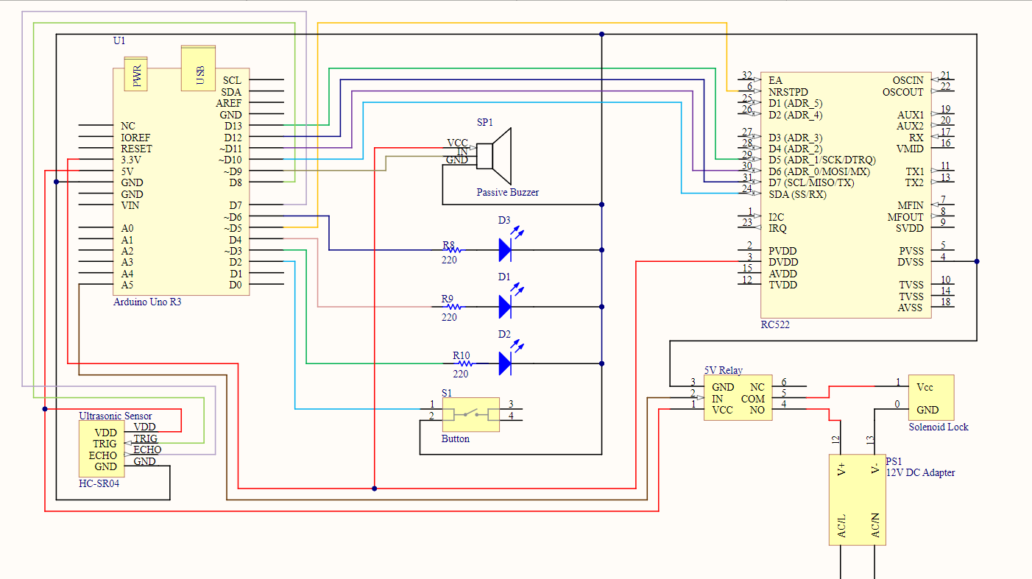The height and width of the screenshot is (579, 1032).
Task: Click the "~D10" pin on the Arduino
Action: click(x=230, y=160)
